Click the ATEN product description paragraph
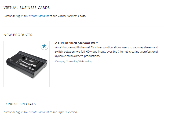The image size is (171, 125). coord(107,52)
